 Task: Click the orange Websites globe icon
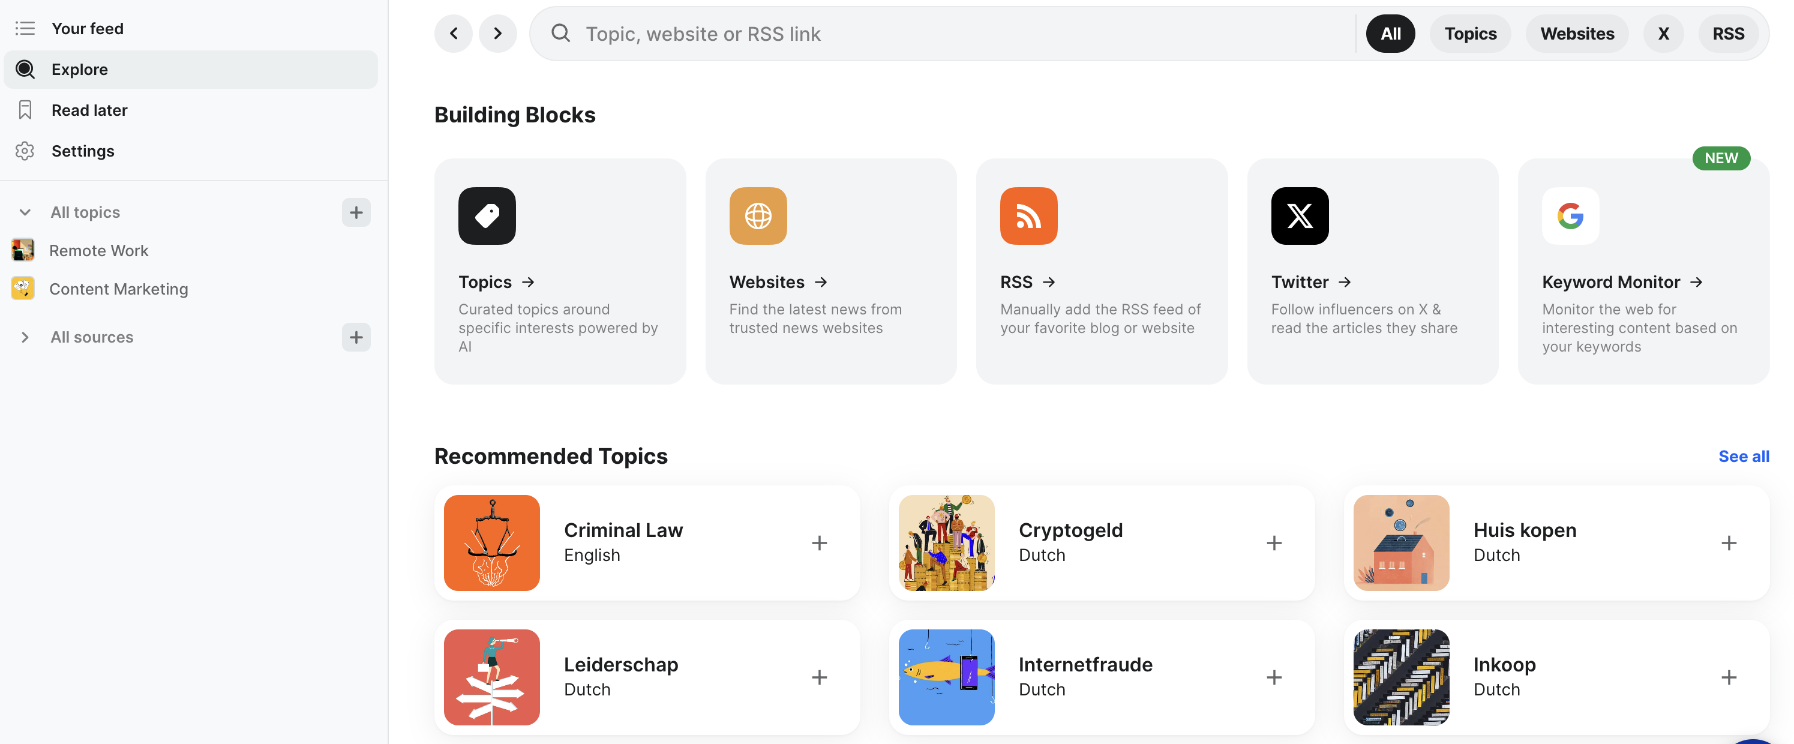(x=758, y=216)
